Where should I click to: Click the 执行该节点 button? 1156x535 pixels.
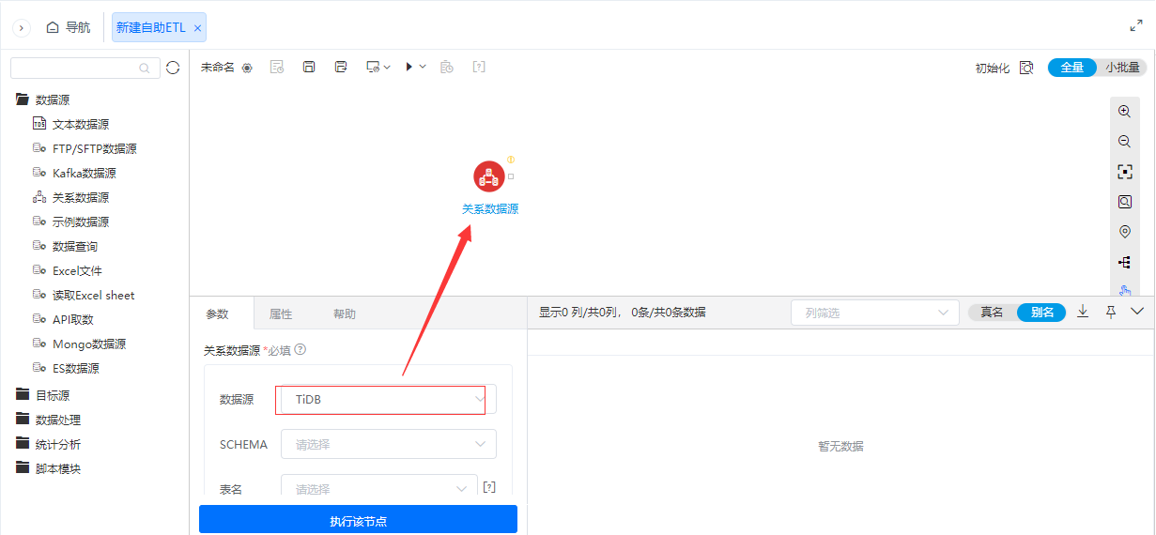point(358,520)
